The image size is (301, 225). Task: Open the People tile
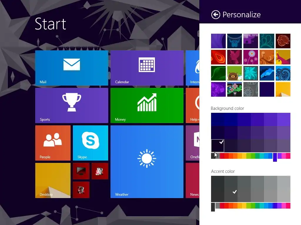point(53,143)
